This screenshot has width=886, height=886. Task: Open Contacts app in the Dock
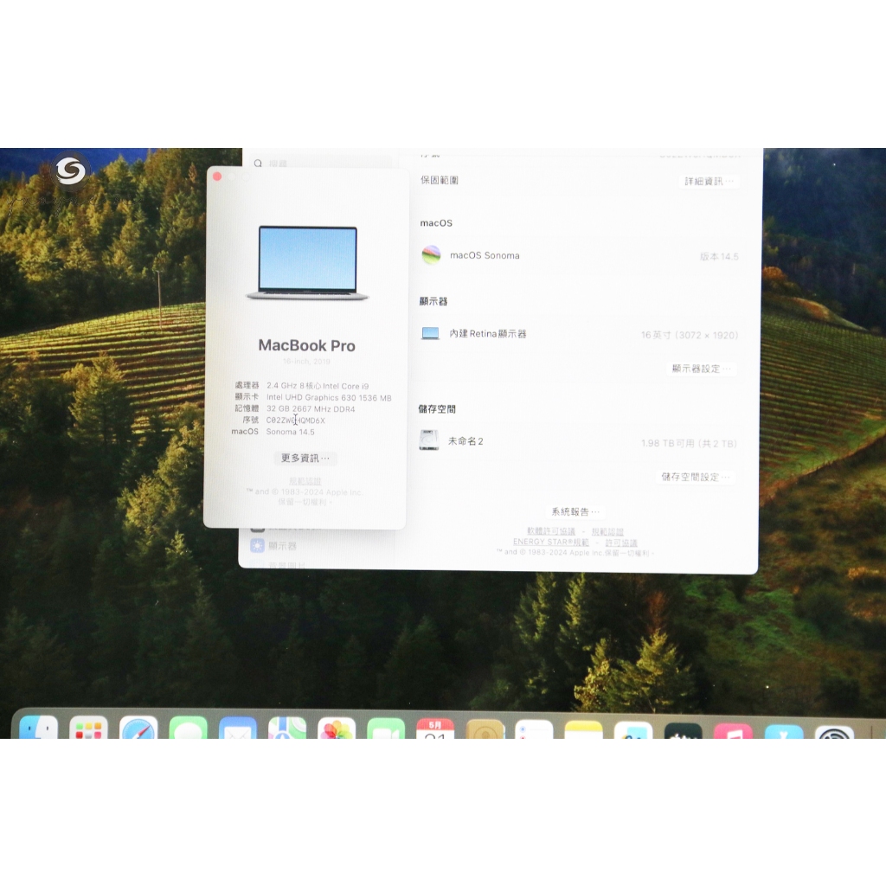pos(485,727)
